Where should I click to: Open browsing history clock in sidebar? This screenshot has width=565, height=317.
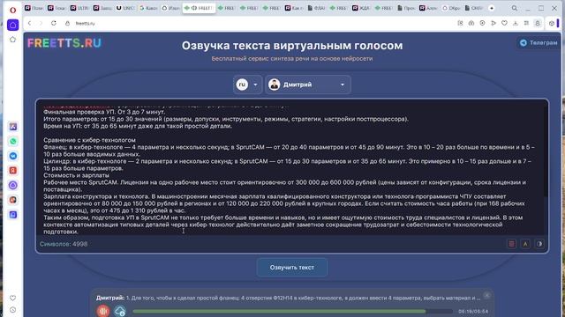click(x=13, y=310)
